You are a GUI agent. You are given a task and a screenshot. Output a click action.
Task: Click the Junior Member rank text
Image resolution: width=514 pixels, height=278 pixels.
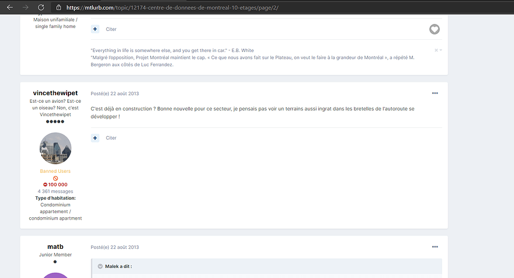tap(55, 255)
